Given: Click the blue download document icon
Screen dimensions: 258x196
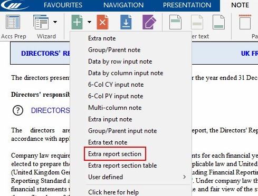Looking at the screenshot, I should click(x=126, y=22).
